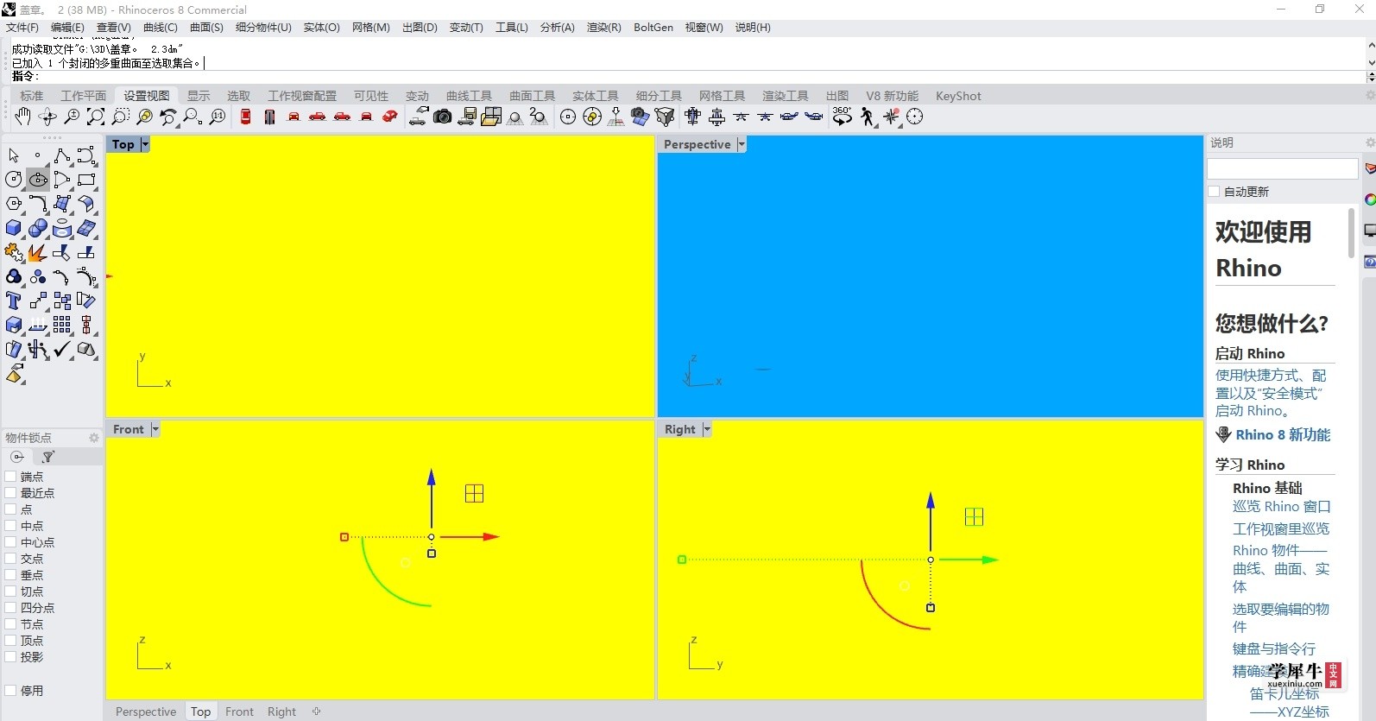The height and width of the screenshot is (721, 1376).
Task: Click the Undo View Change icon
Action: (x=168, y=117)
